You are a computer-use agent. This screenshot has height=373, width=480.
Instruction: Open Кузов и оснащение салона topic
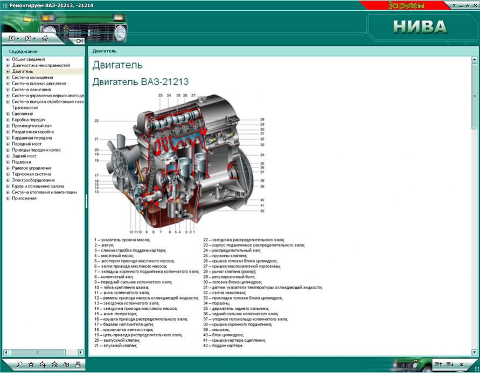[x=38, y=186]
